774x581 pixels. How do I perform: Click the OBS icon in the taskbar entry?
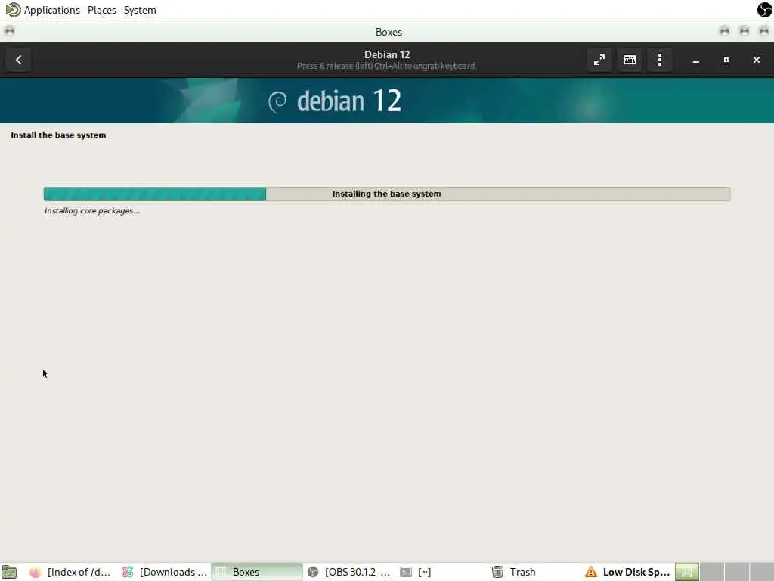pos(313,572)
